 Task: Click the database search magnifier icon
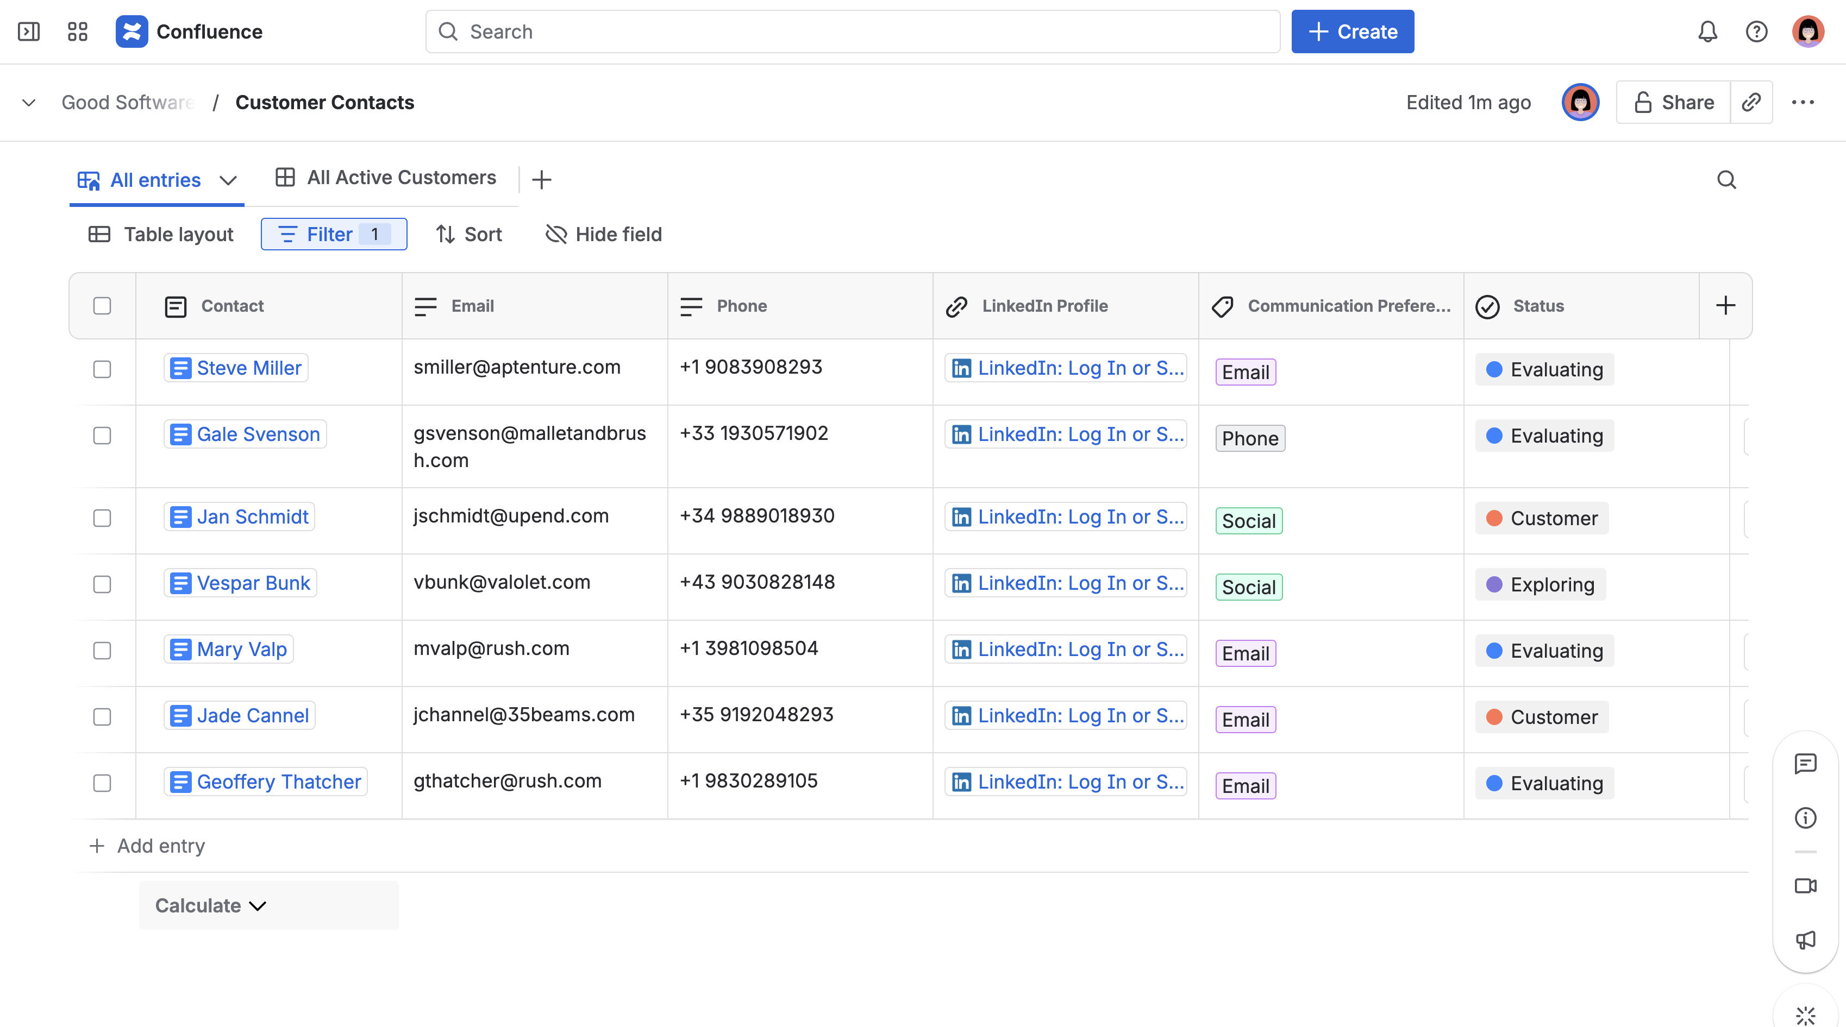(1726, 180)
